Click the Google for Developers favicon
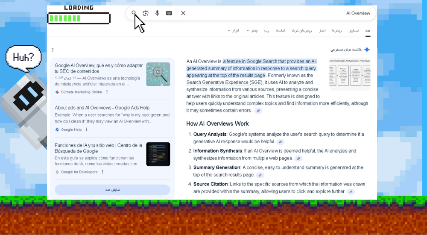 tap(57, 172)
